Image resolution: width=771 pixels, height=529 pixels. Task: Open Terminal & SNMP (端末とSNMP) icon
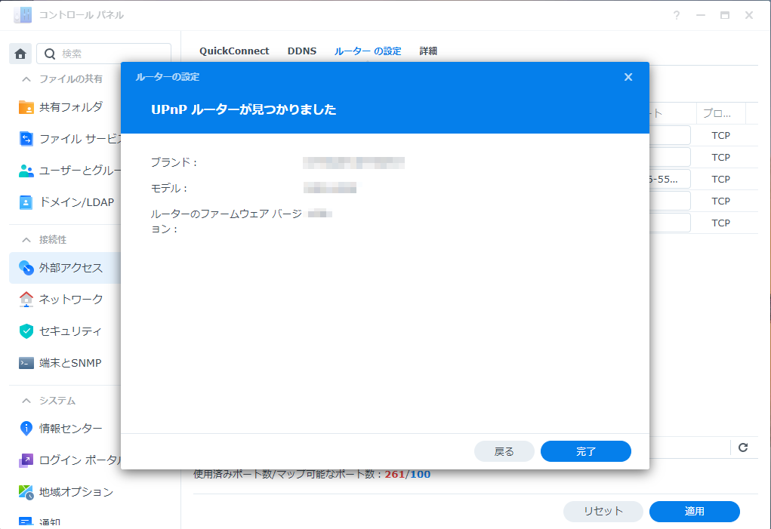coord(26,363)
